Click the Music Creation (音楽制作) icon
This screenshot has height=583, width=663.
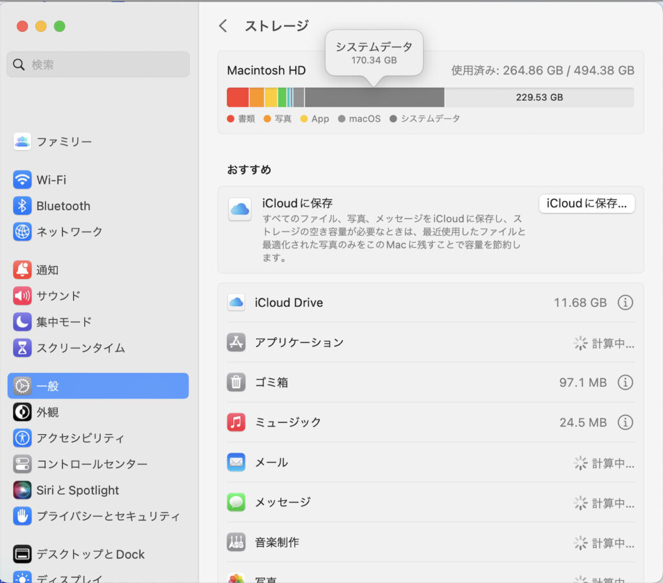[x=236, y=542]
